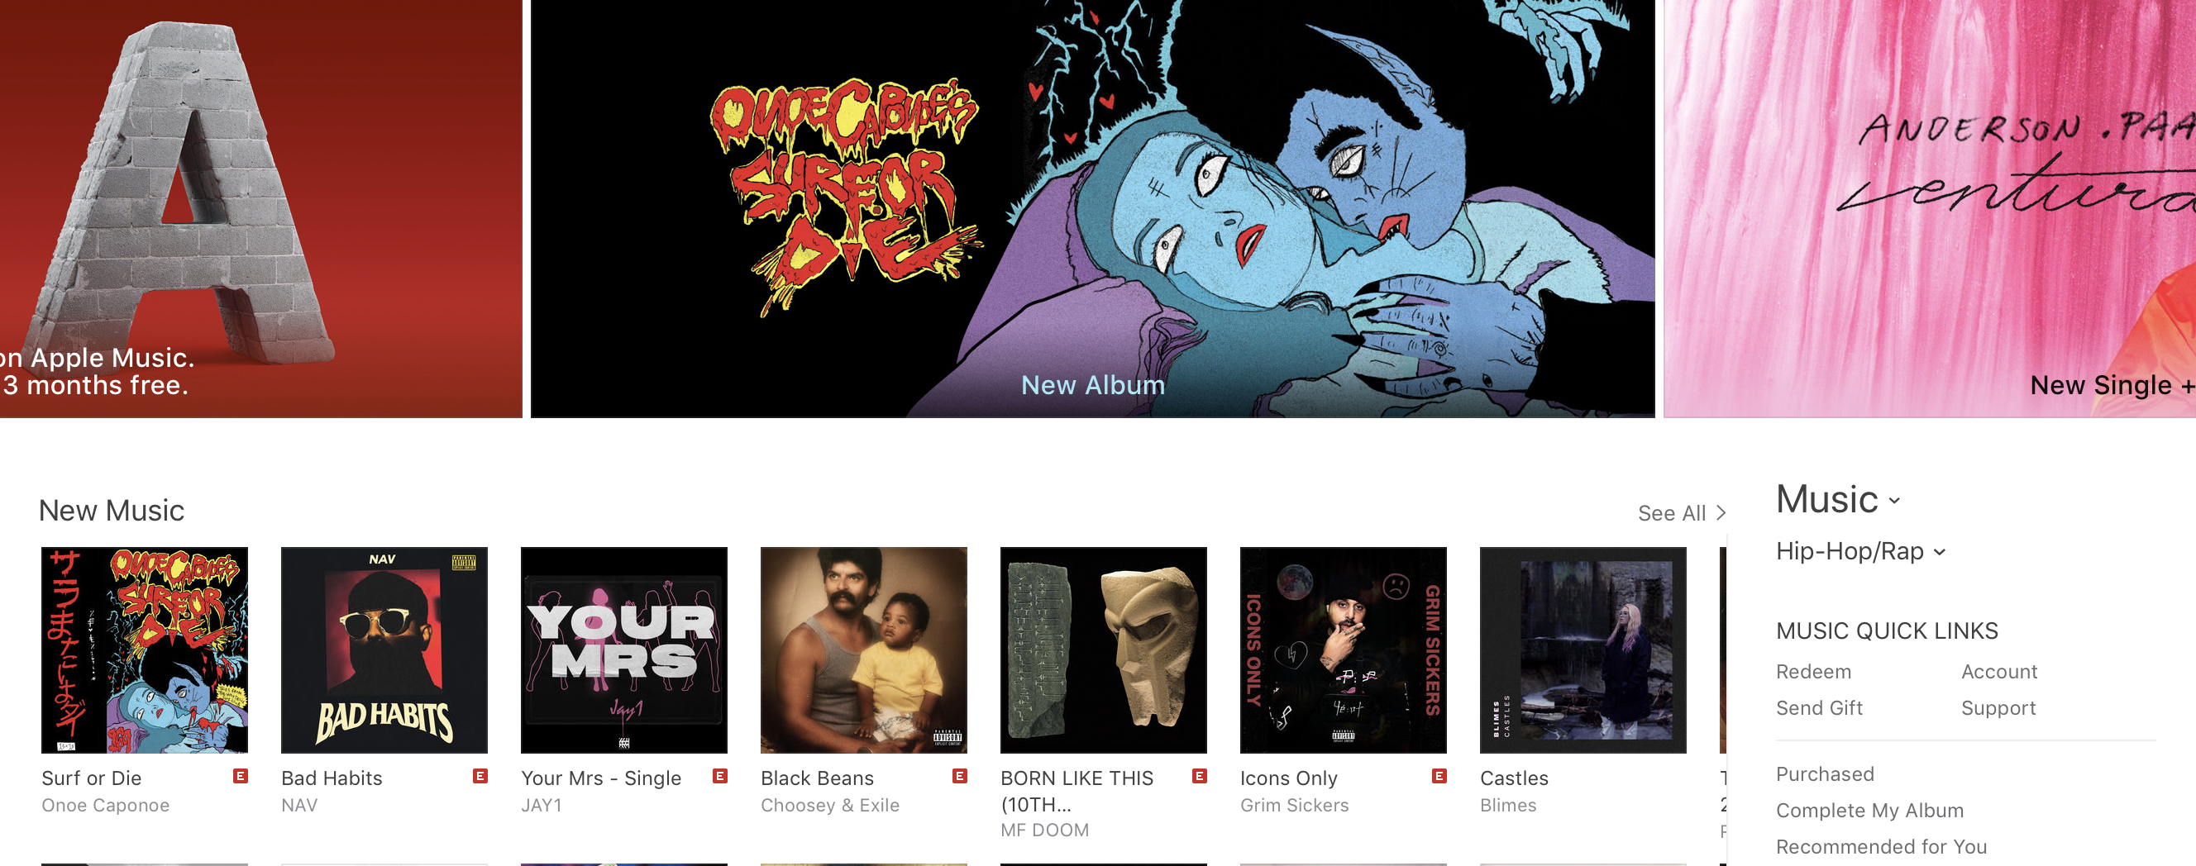Open the Account quick link

click(1998, 672)
